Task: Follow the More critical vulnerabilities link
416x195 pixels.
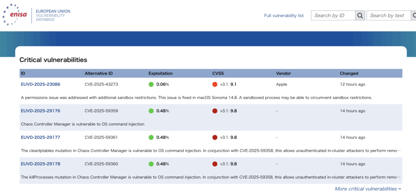Action: pos(367,189)
